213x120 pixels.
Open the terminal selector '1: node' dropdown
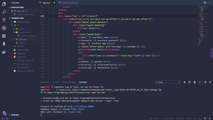coord(168,82)
